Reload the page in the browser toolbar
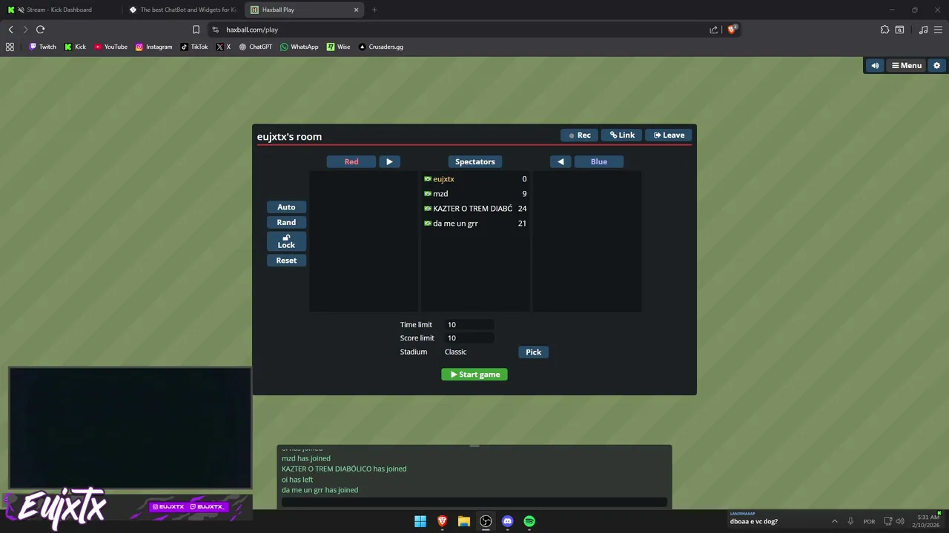This screenshot has width=949, height=533. coord(41,30)
